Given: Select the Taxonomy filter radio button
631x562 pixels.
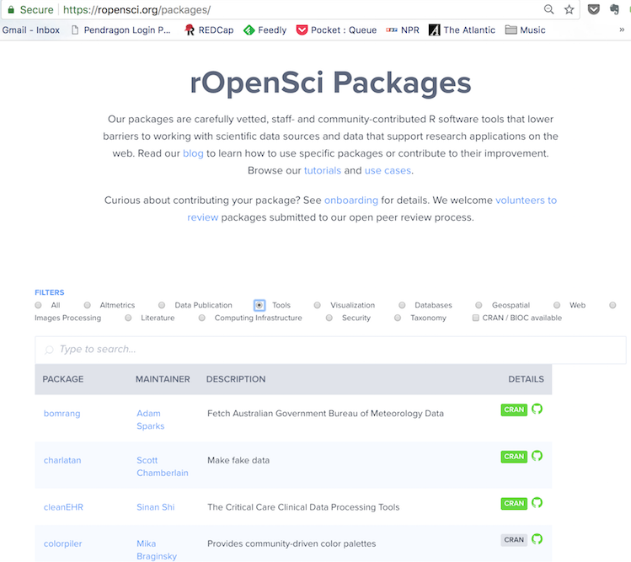Looking at the screenshot, I should (x=398, y=318).
